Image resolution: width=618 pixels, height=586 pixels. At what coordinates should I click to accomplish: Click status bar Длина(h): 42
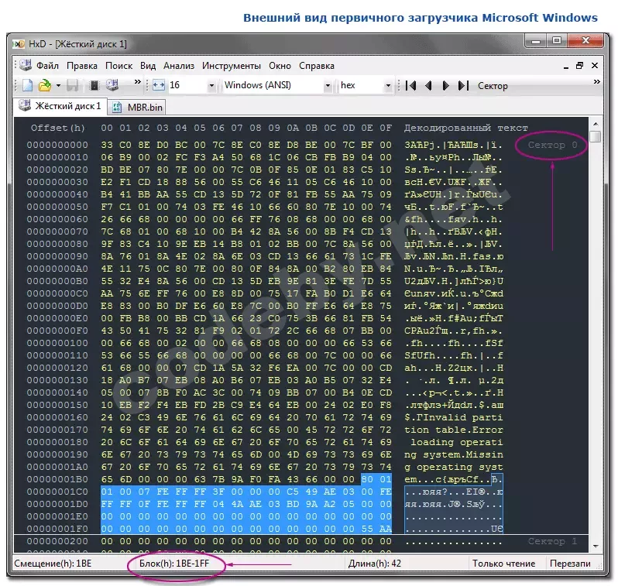coord(374,564)
